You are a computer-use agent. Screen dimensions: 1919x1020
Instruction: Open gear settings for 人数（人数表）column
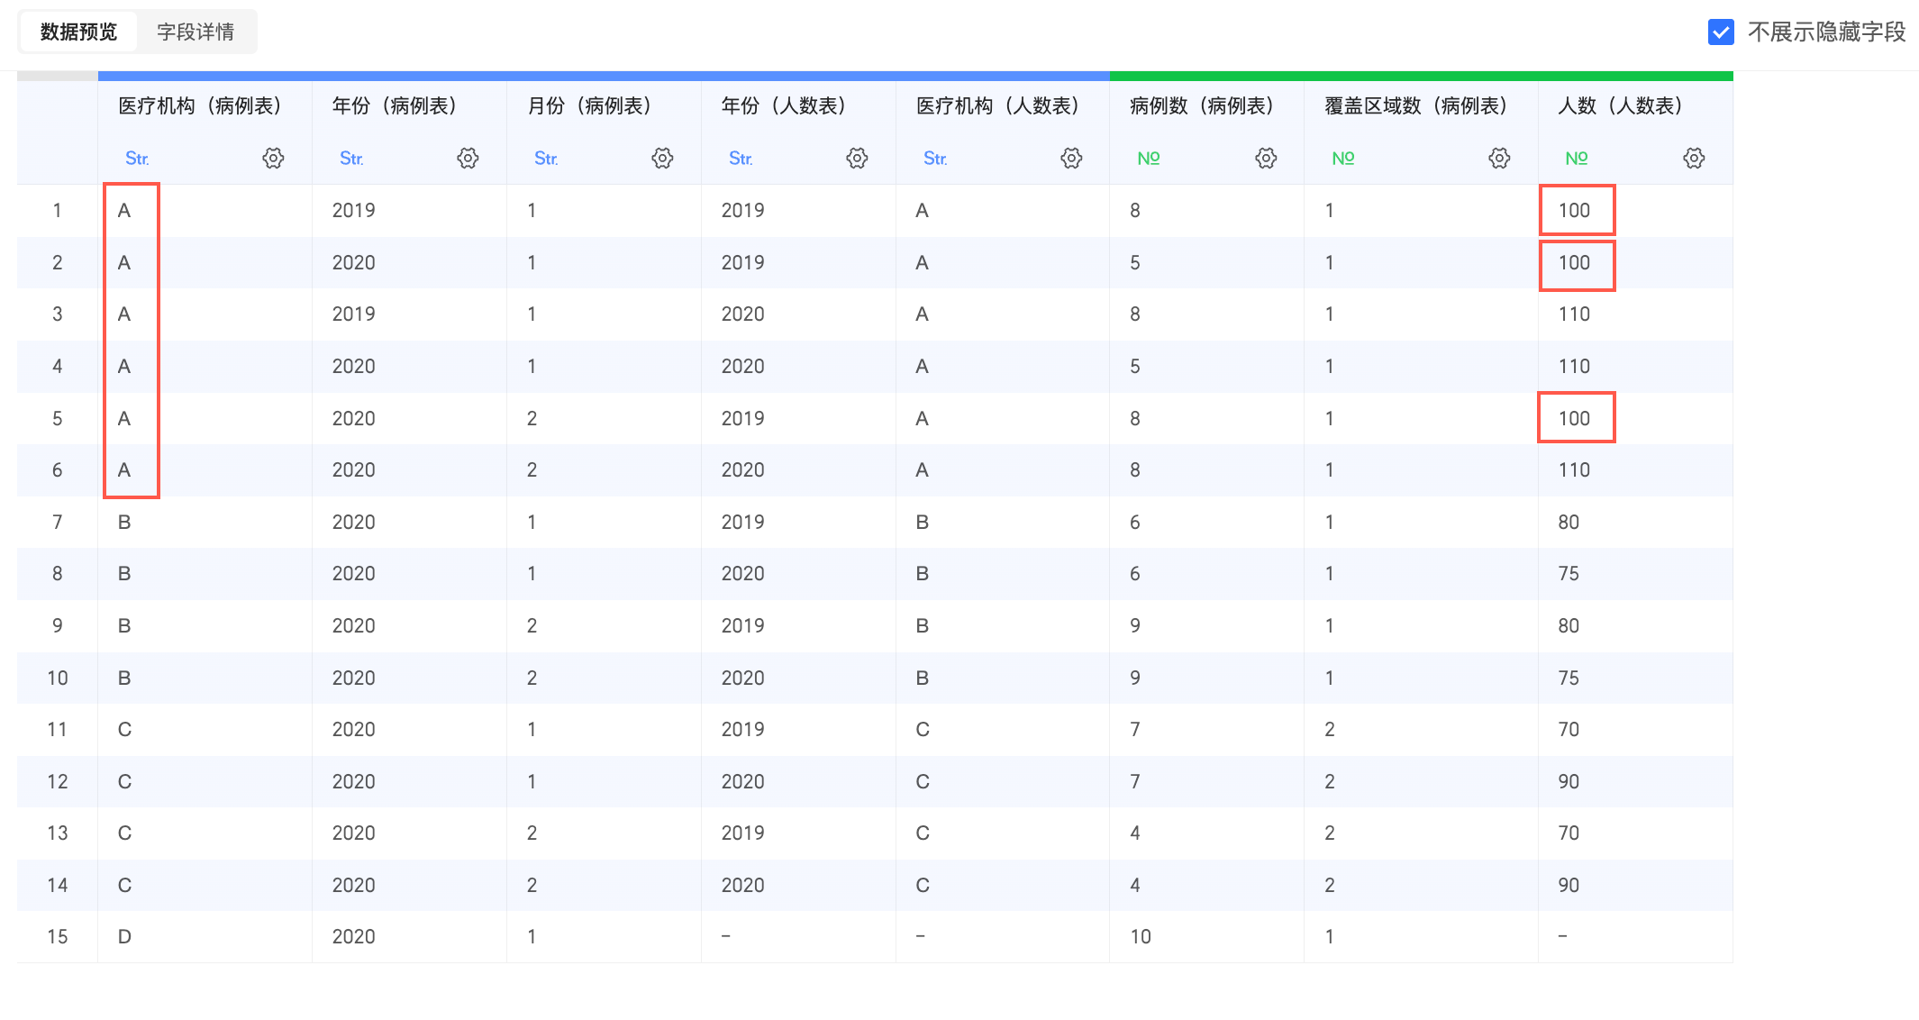click(x=1694, y=159)
